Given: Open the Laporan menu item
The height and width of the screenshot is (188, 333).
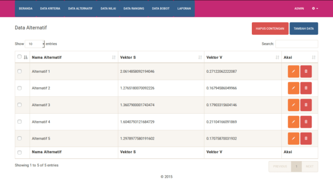Looking at the screenshot, I should (x=184, y=8).
